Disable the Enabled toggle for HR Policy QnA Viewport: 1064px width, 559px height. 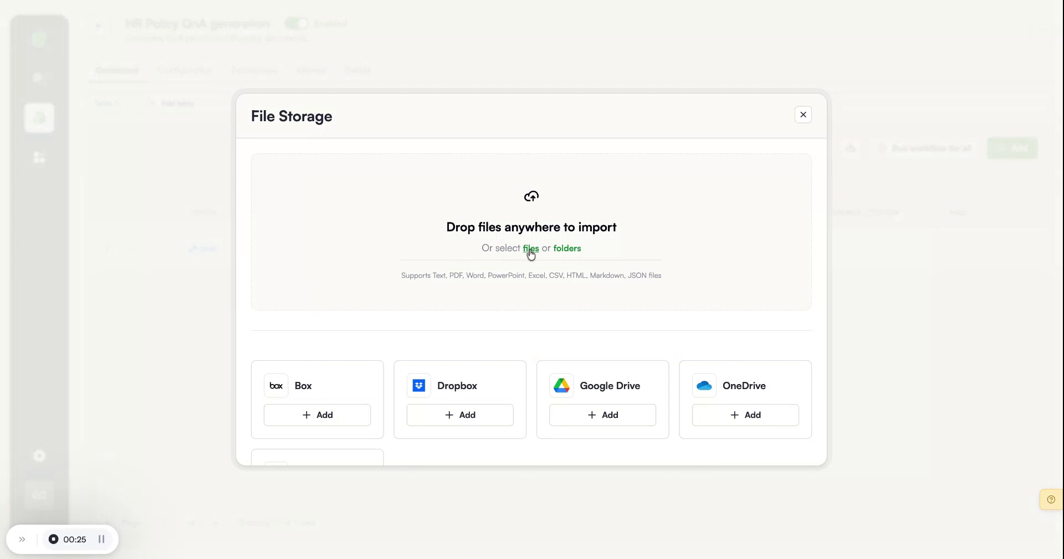point(296,23)
